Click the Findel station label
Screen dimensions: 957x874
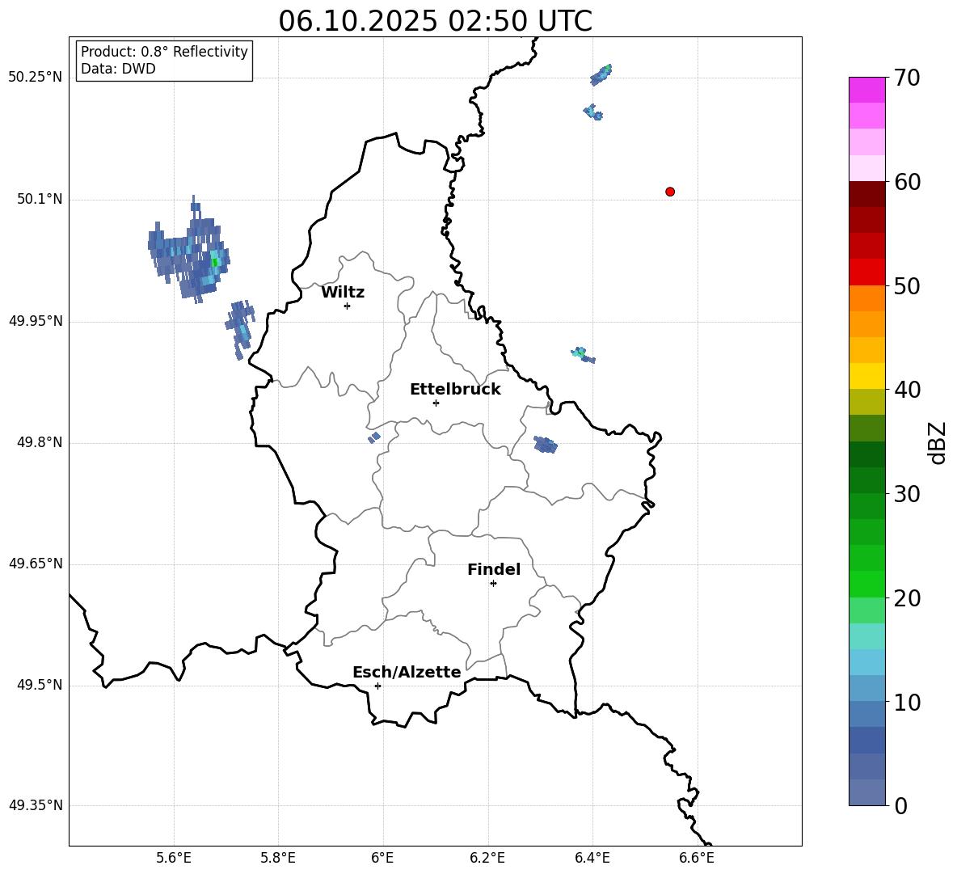[494, 569]
